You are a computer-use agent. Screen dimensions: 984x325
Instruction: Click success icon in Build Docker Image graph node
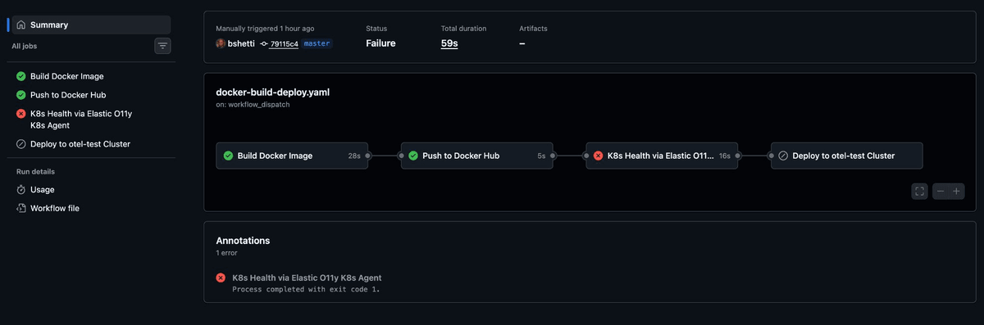[229, 156]
